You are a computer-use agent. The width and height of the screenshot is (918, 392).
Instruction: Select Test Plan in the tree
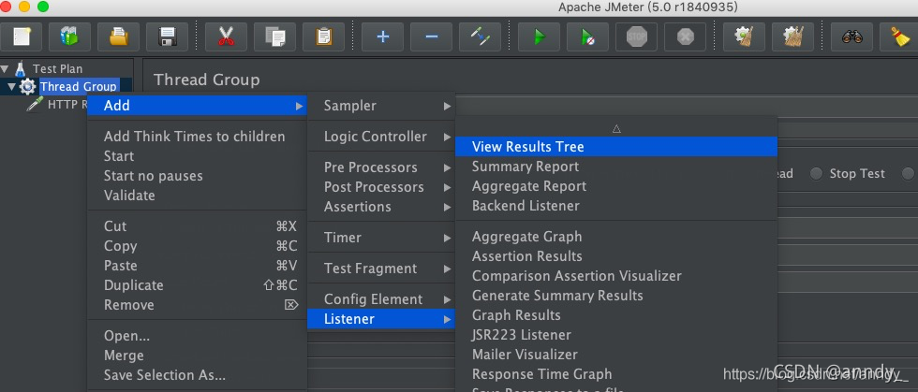click(x=57, y=69)
